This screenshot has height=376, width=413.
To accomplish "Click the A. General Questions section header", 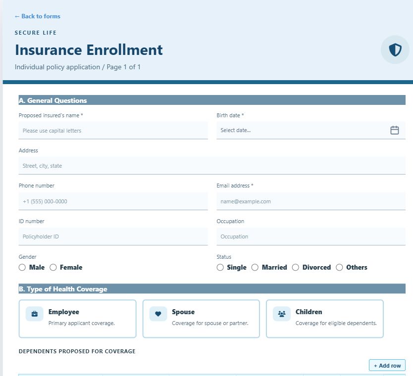I will point(212,100).
